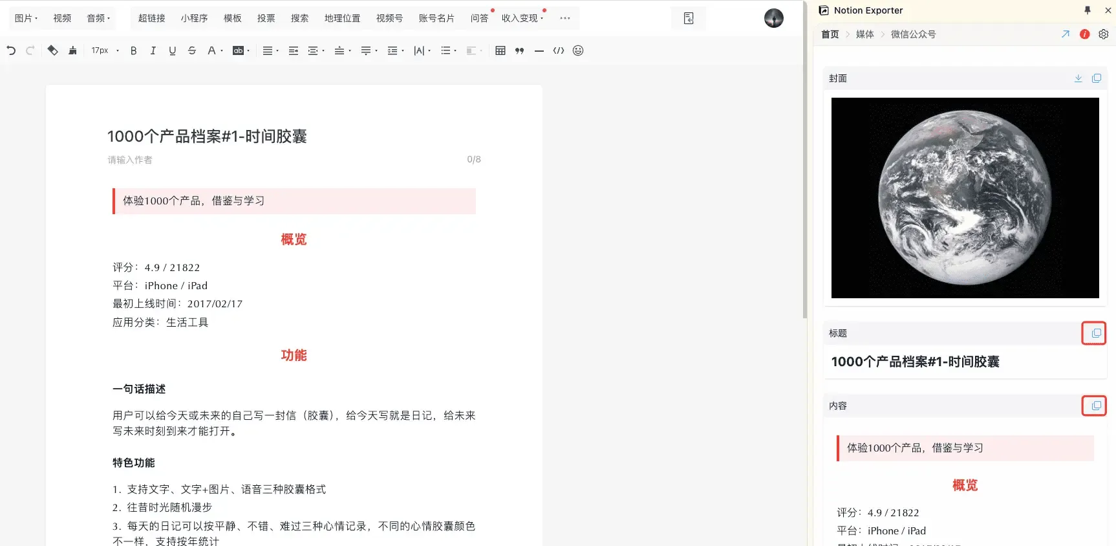Click the Notion Exporter logo icon

[824, 10]
